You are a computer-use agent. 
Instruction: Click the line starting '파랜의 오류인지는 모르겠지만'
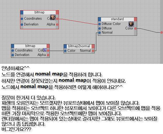pos(70,103)
